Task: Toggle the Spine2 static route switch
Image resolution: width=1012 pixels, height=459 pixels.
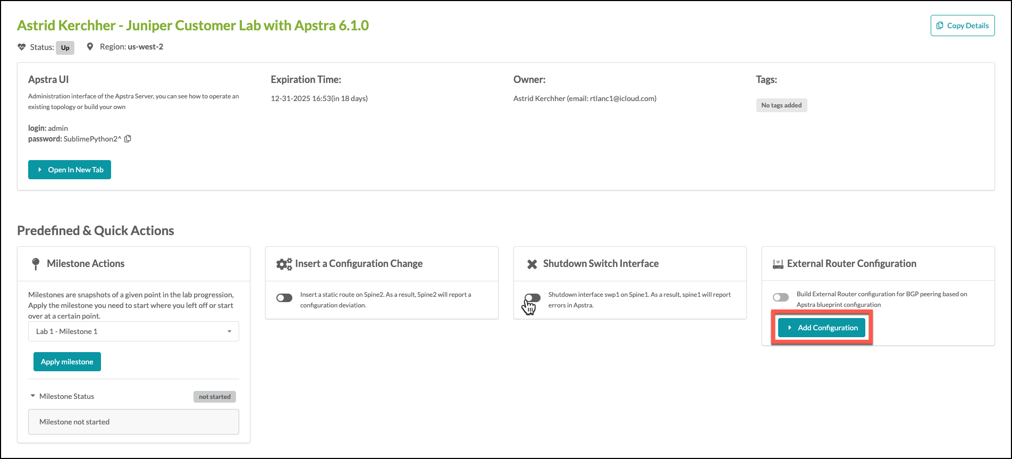Action: pyautogui.click(x=284, y=298)
